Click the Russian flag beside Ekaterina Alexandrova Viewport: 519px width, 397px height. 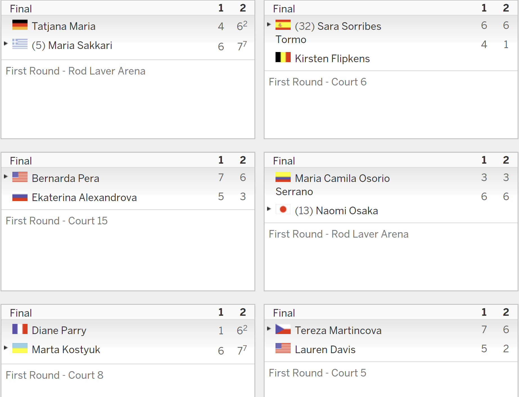tap(20, 196)
